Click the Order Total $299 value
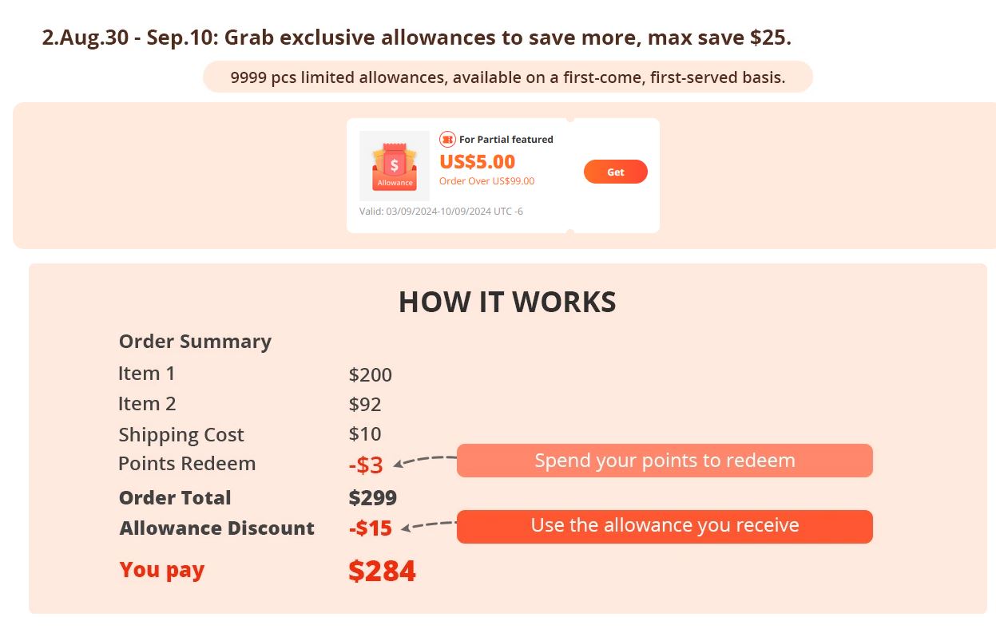This screenshot has width=996, height=629. (372, 498)
